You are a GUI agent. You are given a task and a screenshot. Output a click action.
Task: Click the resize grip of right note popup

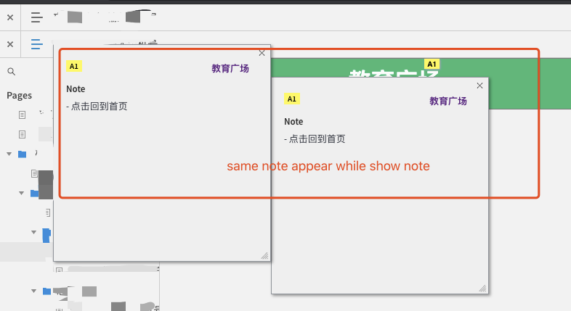pos(482,288)
